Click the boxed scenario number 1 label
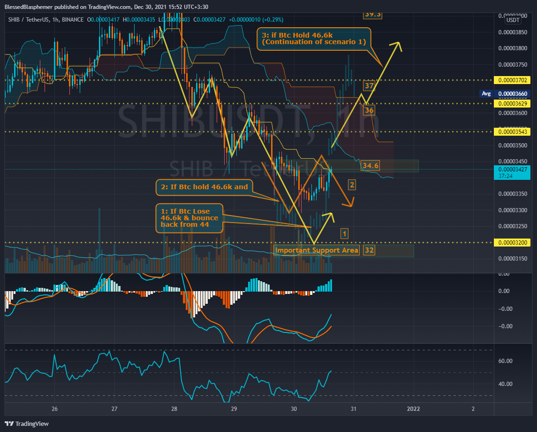The height and width of the screenshot is (432, 537). (345, 234)
